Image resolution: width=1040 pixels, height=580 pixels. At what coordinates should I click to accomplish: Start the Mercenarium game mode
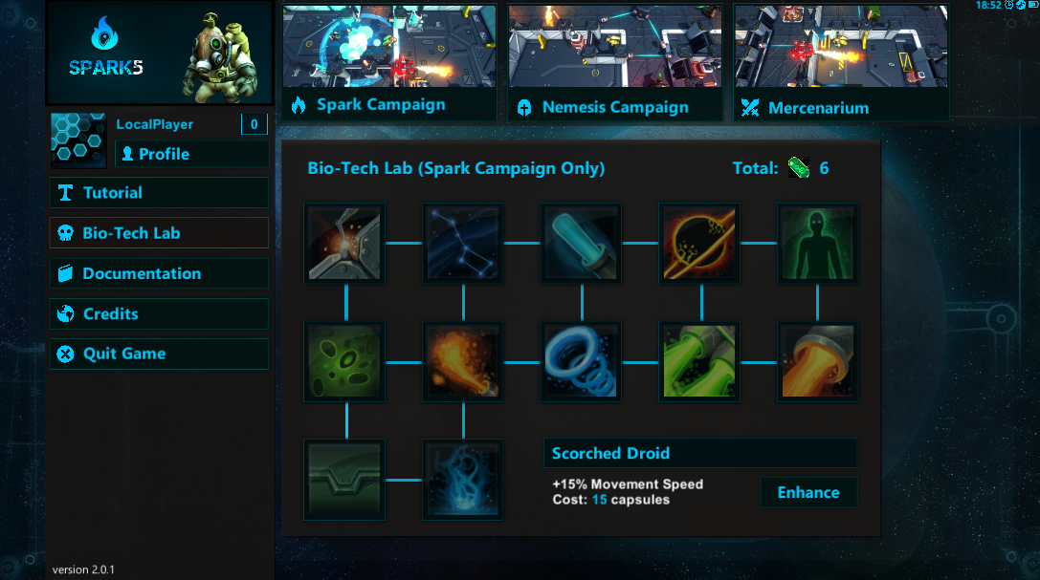tap(841, 62)
